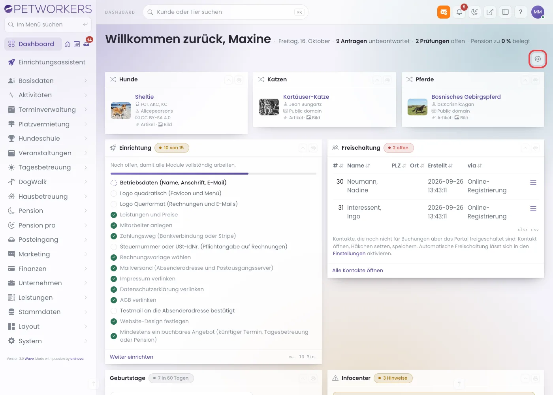Expand the Terminverwaltung menu section
This screenshot has width=553, height=395.
[x=48, y=109]
